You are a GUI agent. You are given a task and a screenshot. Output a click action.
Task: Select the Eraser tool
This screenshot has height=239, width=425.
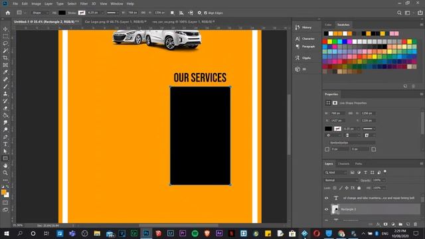tap(5, 108)
